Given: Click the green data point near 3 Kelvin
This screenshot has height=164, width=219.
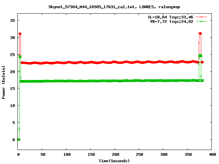Looking at the screenshot, I should (19, 129).
